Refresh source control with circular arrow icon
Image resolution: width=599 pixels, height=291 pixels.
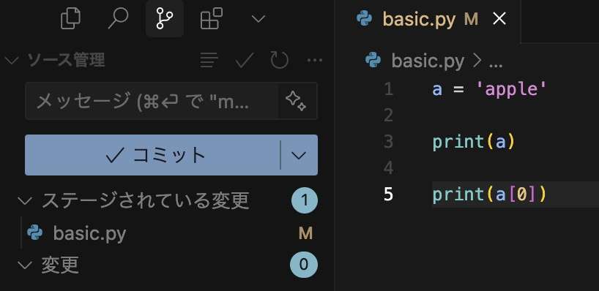(x=279, y=60)
